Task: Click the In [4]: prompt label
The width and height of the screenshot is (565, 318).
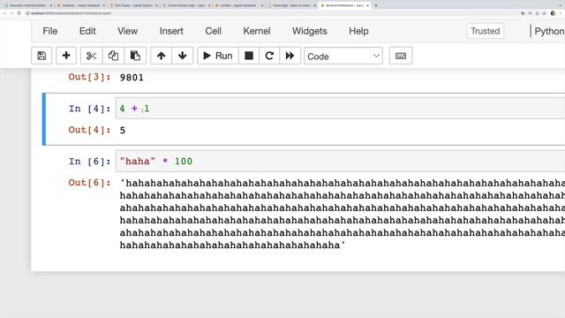Action: [89, 109]
